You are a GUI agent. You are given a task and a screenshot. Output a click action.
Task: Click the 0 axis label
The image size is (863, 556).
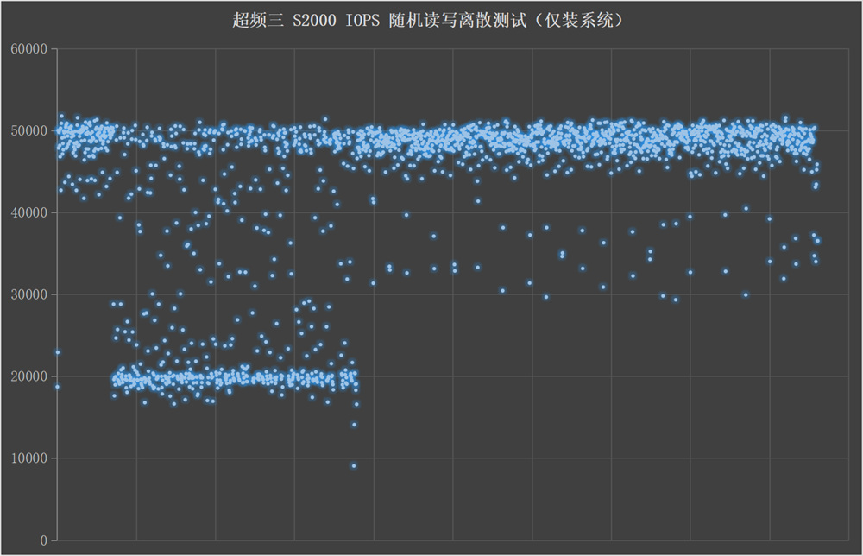(x=43, y=540)
